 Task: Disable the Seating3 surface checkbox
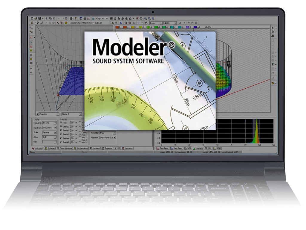click(x=61, y=134)
